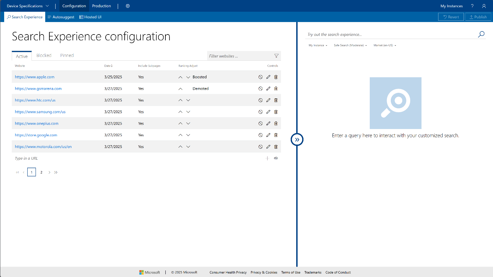The height and width of the screenshot is (277, 493).
Task: Click the search magnifier in preview pane
Action: click(481, 34)
